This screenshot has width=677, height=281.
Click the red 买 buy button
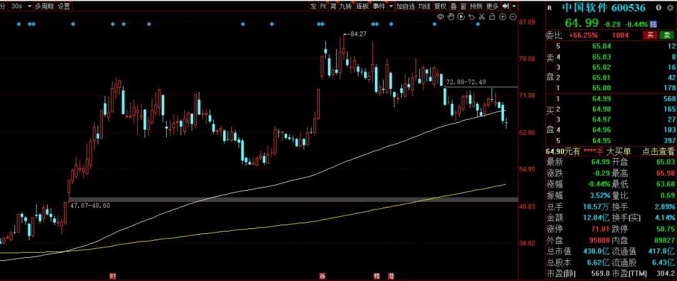[x=651, y=35]
